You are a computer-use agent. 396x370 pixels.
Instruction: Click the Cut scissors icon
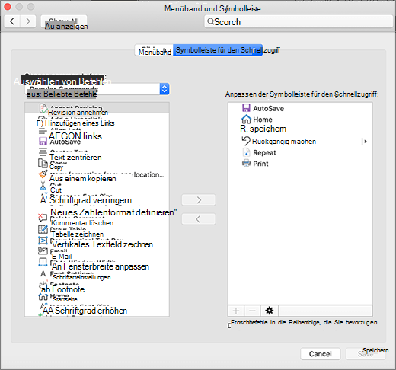43,186
